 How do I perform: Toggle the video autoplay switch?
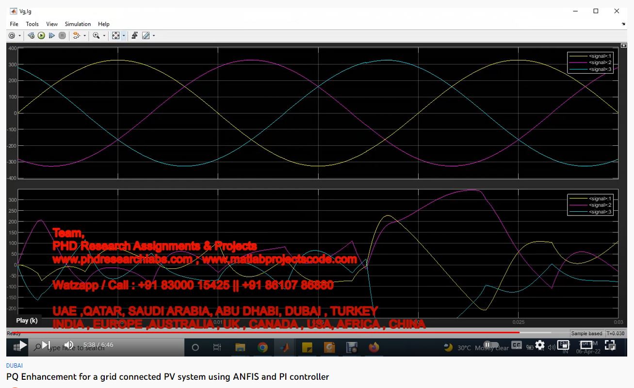491,345
